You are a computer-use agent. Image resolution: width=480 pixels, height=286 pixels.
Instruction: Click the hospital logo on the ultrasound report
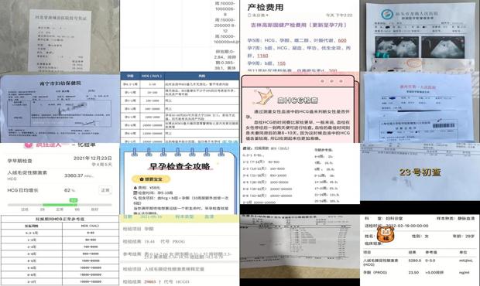[x=387, y=15]
